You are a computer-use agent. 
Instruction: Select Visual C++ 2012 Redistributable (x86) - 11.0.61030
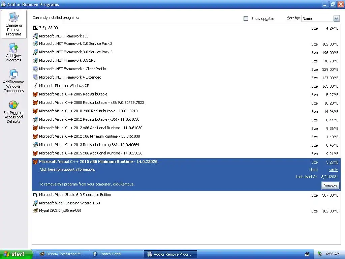click(x=186, y=120)
